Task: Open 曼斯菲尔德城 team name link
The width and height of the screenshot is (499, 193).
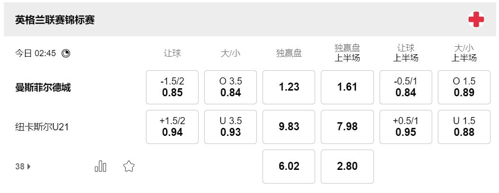Action: (43, 87)
